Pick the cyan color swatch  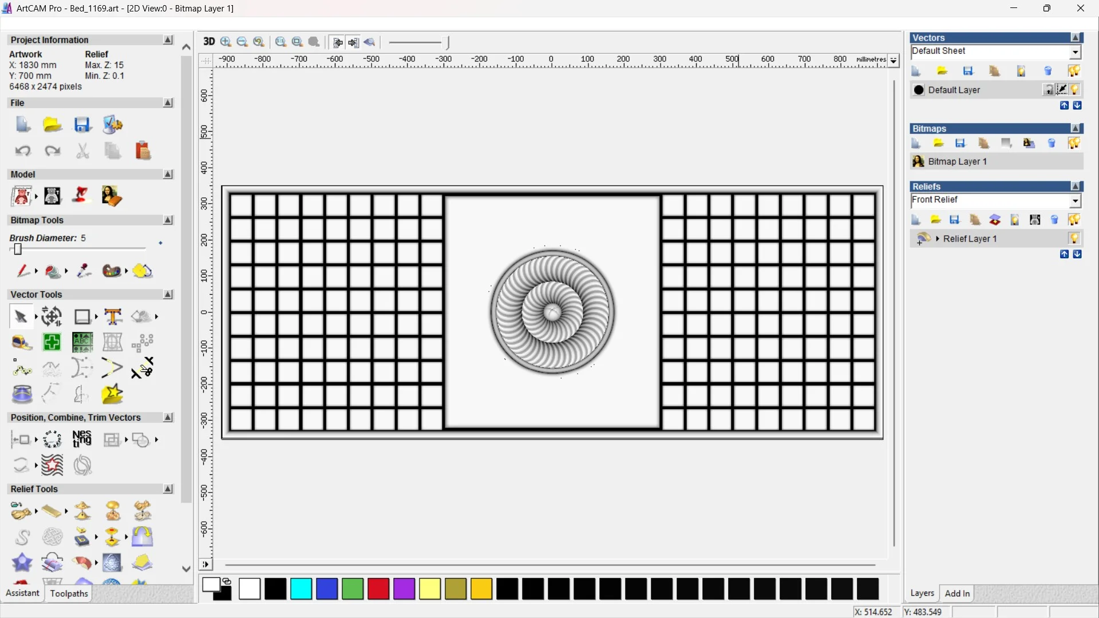(x=301, y=589)
